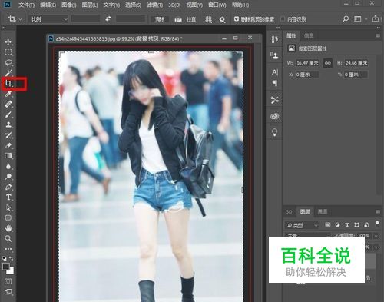The width and height of the screenshot is (384, 302).
Task: Click the properties H height field
Action: [356, 63]
